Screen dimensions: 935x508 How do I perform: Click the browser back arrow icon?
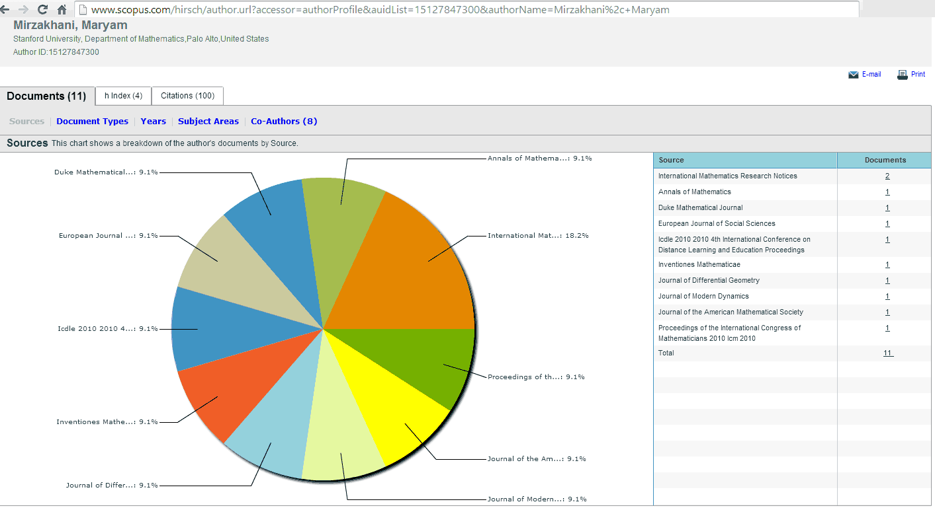(x=5, y=9)
